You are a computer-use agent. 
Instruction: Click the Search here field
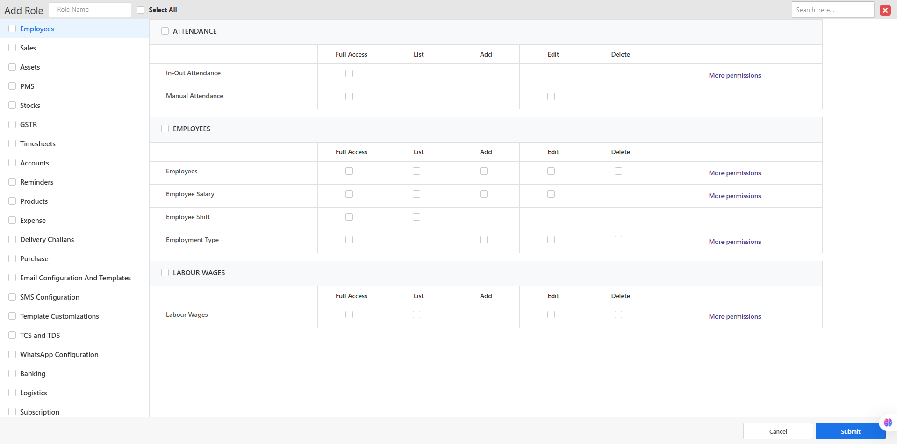point(832,10)
